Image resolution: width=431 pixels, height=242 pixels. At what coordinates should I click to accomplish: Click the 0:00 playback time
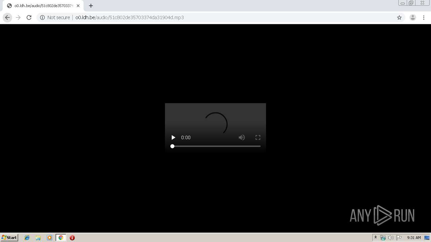pos(186,137)
